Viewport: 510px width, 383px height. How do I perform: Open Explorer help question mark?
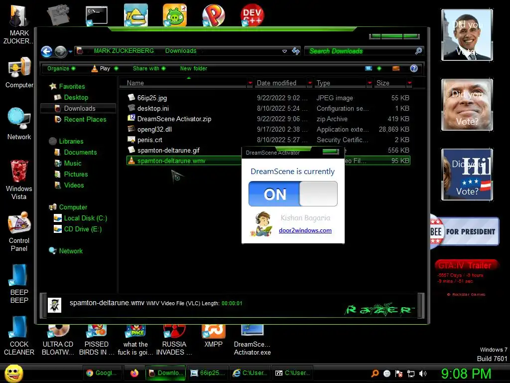tap(414, 68)
